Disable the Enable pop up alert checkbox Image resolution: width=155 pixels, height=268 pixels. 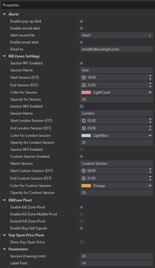(x=82, y=21)
